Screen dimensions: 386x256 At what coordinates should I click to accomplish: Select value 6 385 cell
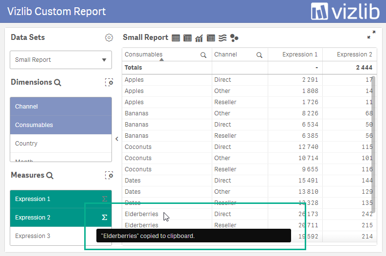coord(295,136)
